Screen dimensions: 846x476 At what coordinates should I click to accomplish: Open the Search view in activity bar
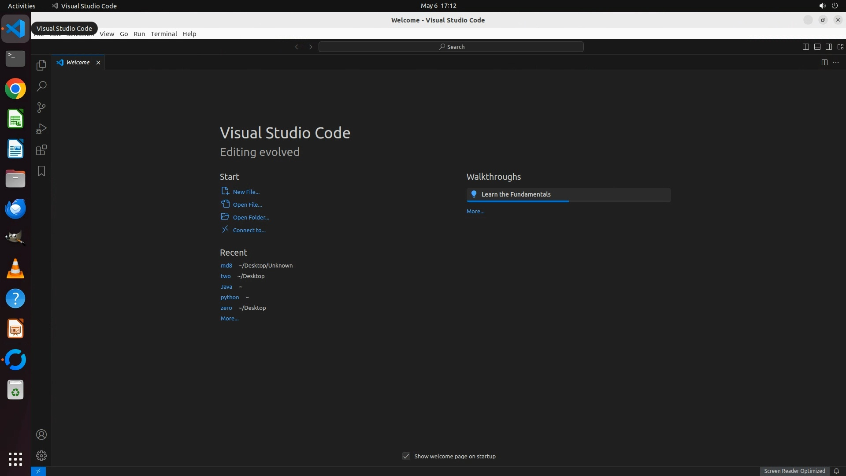[41, 86]
